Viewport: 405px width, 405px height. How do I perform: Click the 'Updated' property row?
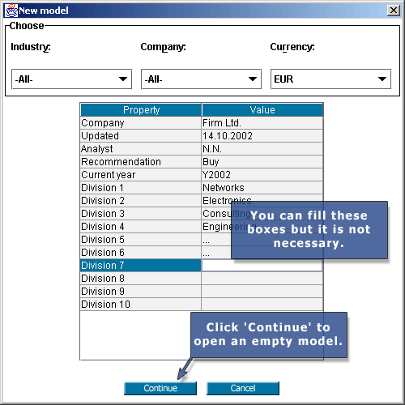(x=141, y=136)
